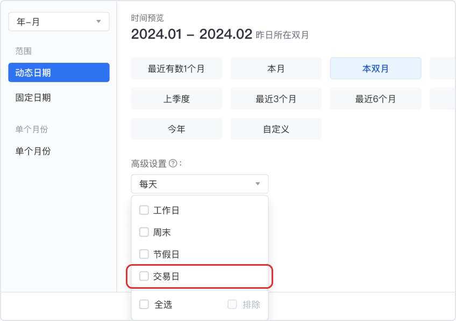Click the help icon beside 高级设置
This screenshot has height=321, width=456.
(173, 164)
